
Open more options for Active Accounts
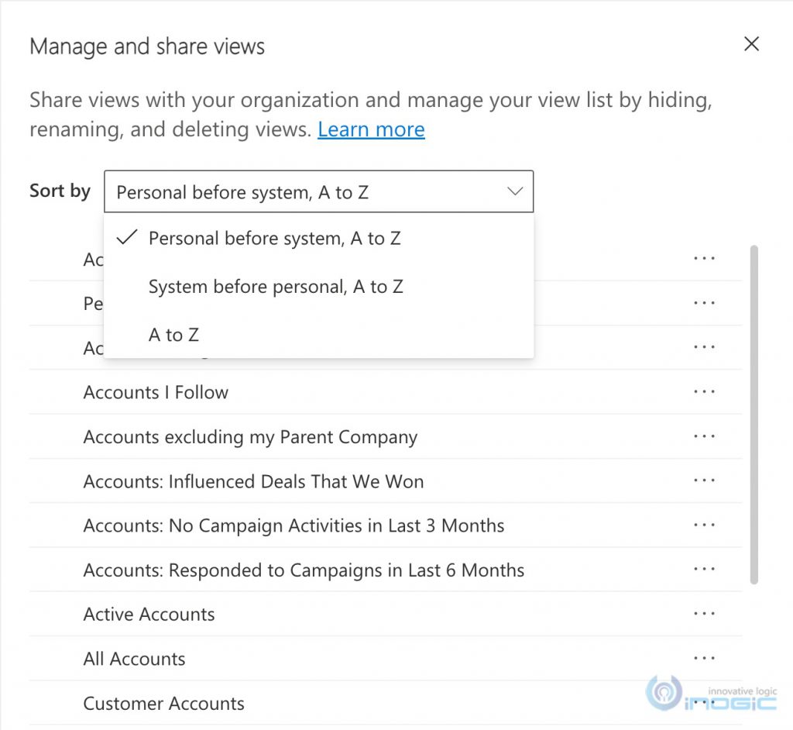tap(704, 613)
